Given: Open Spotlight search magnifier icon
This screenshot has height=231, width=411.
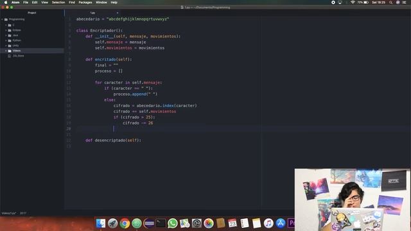Looking at the screenshot, I should pos(391,3).
